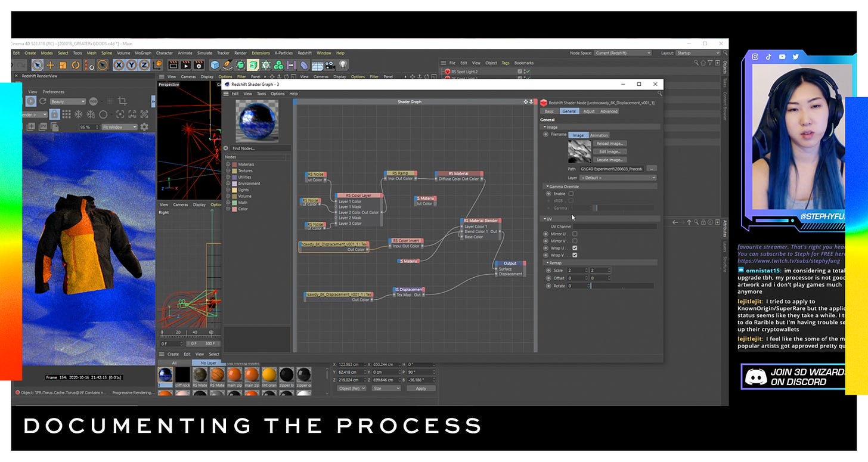
Task: Open the Tools menu in Shader Graph
Action: point(262,94)
